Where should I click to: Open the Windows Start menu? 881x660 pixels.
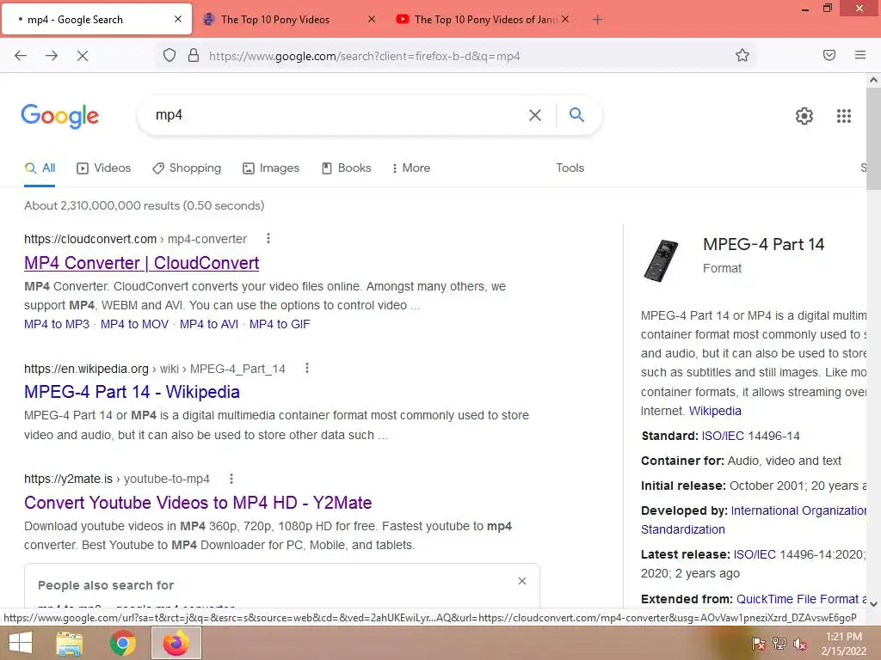click(21, 643)
